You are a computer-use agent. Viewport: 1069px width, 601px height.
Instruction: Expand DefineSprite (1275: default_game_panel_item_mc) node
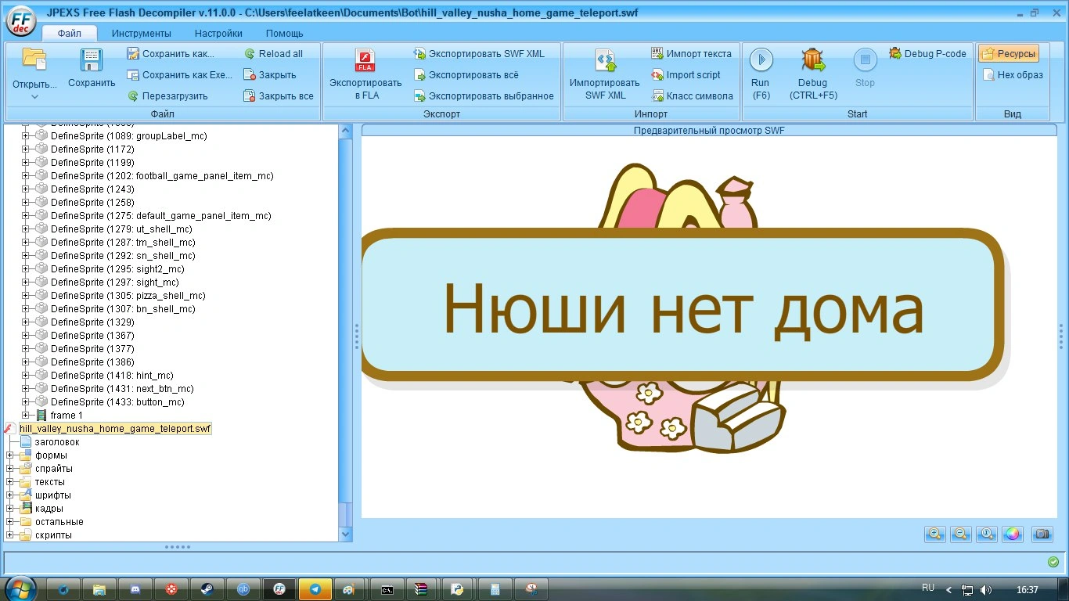tap(25, 216)
